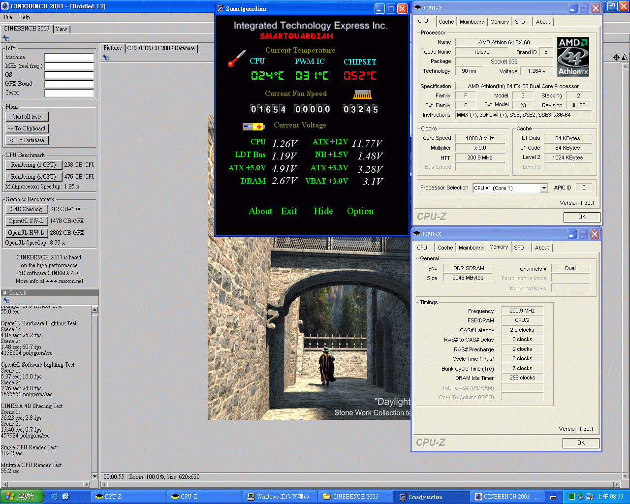Switch to CINEBENCH 2003 Database tab
Viewport: 630px width, 504px height.
(161, 48)
